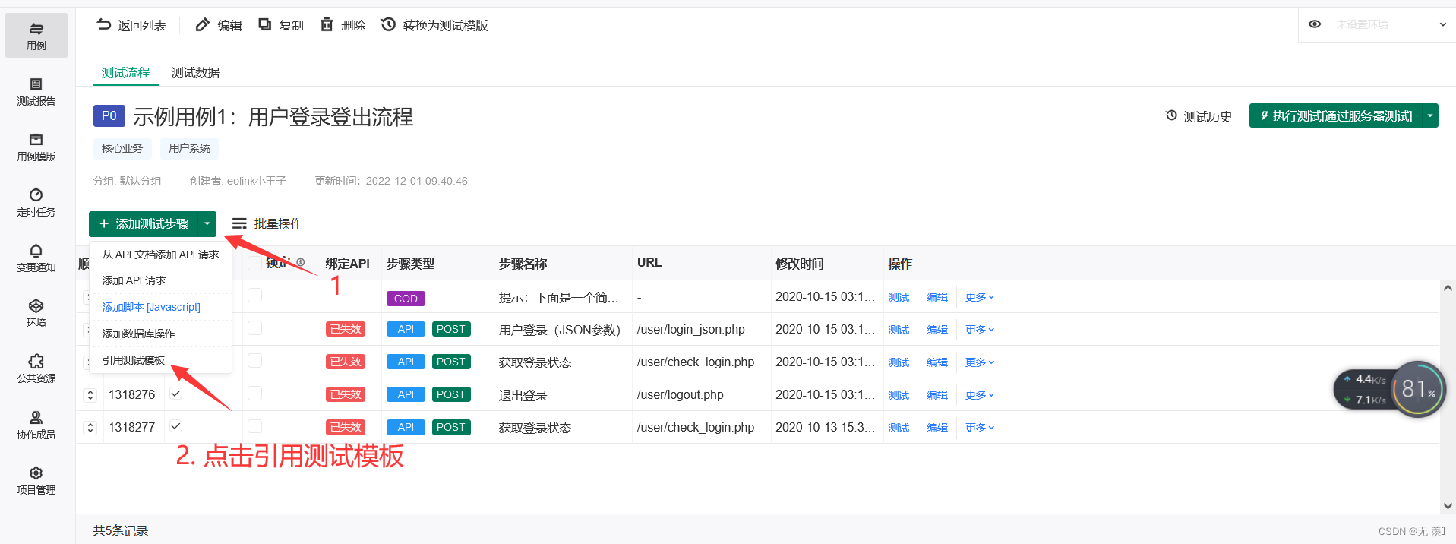Open 变更通知 bell icon
The image size is (1456, 544).
(36, 251)
